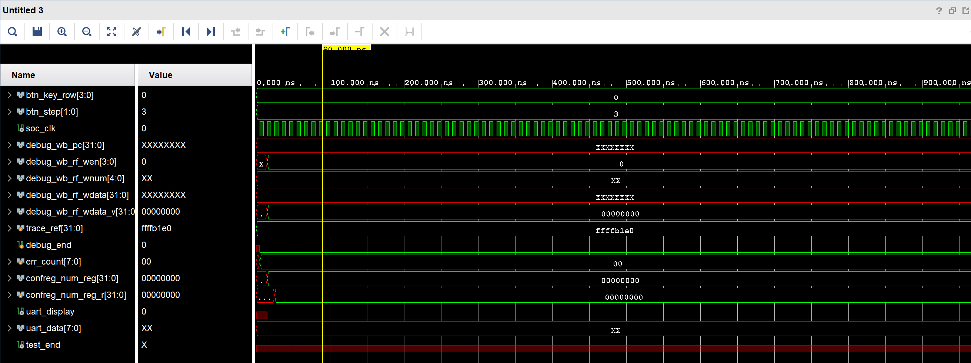Click the 500.000 ns ruler mark

tap(650, 83)
